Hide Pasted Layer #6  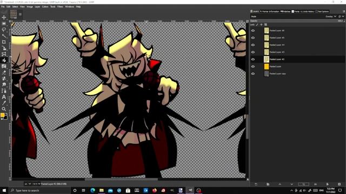[253, 31]
